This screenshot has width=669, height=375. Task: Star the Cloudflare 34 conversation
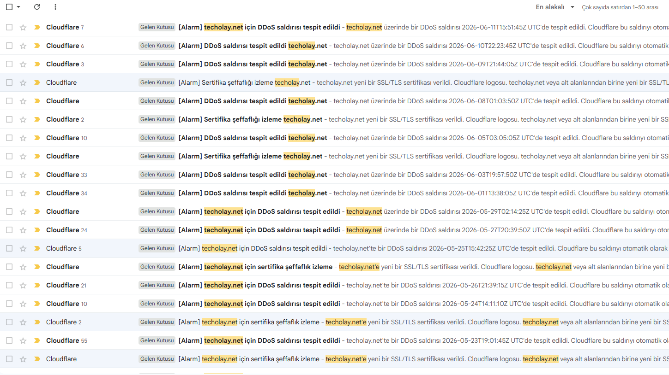click(x=23, y=193)
